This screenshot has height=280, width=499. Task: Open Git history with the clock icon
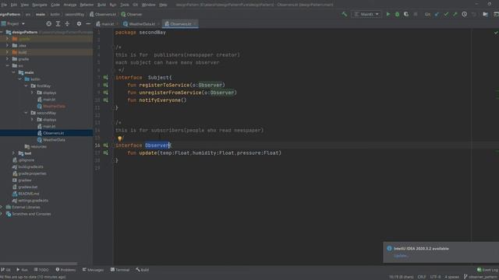point(465,14)
